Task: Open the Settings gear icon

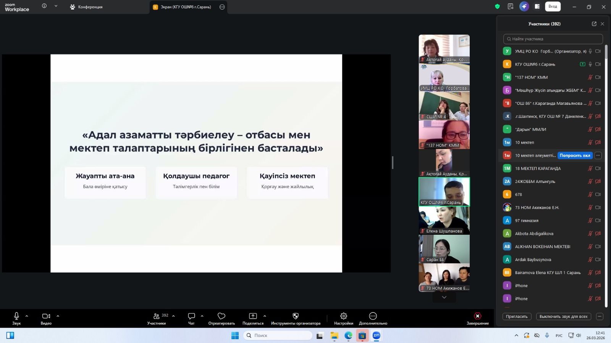Action: pos(343,316)
